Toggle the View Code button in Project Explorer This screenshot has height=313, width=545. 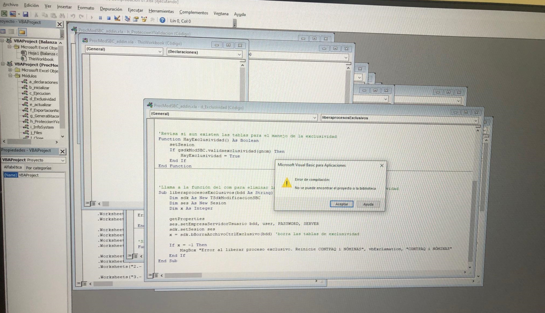coord(3,32)
